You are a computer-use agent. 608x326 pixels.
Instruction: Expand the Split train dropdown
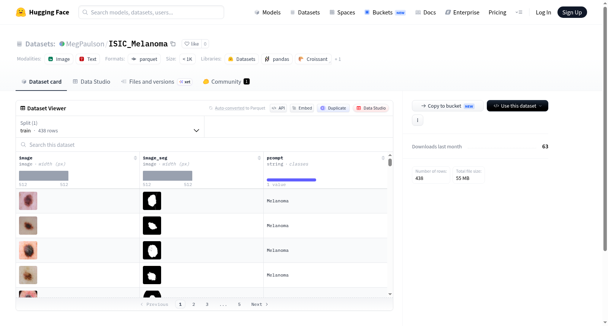pyautogui.click(x=110, y=127)
